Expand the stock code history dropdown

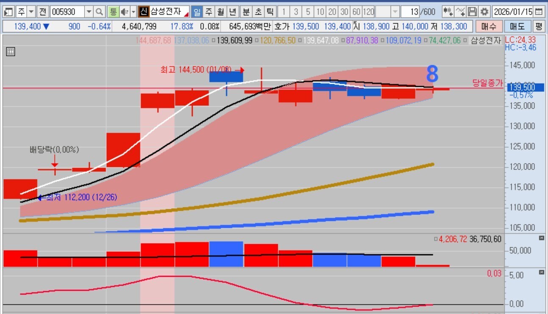click(x=89, y=11)
